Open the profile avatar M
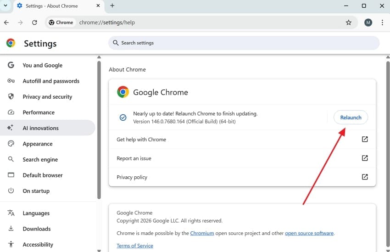This screenshot has height=252, width=390. click(368, 22)
